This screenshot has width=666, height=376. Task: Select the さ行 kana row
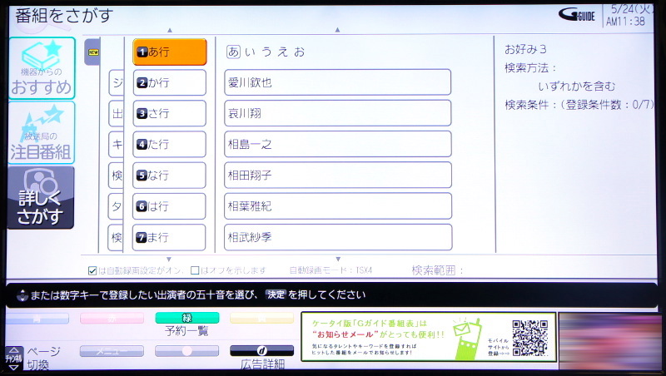tap(170, 113)
